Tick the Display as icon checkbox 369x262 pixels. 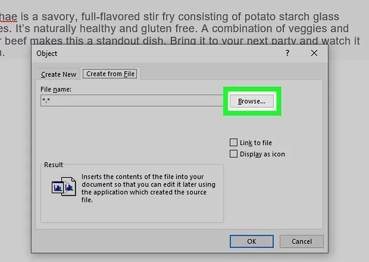pyautogui.click(x=234, y=154)
